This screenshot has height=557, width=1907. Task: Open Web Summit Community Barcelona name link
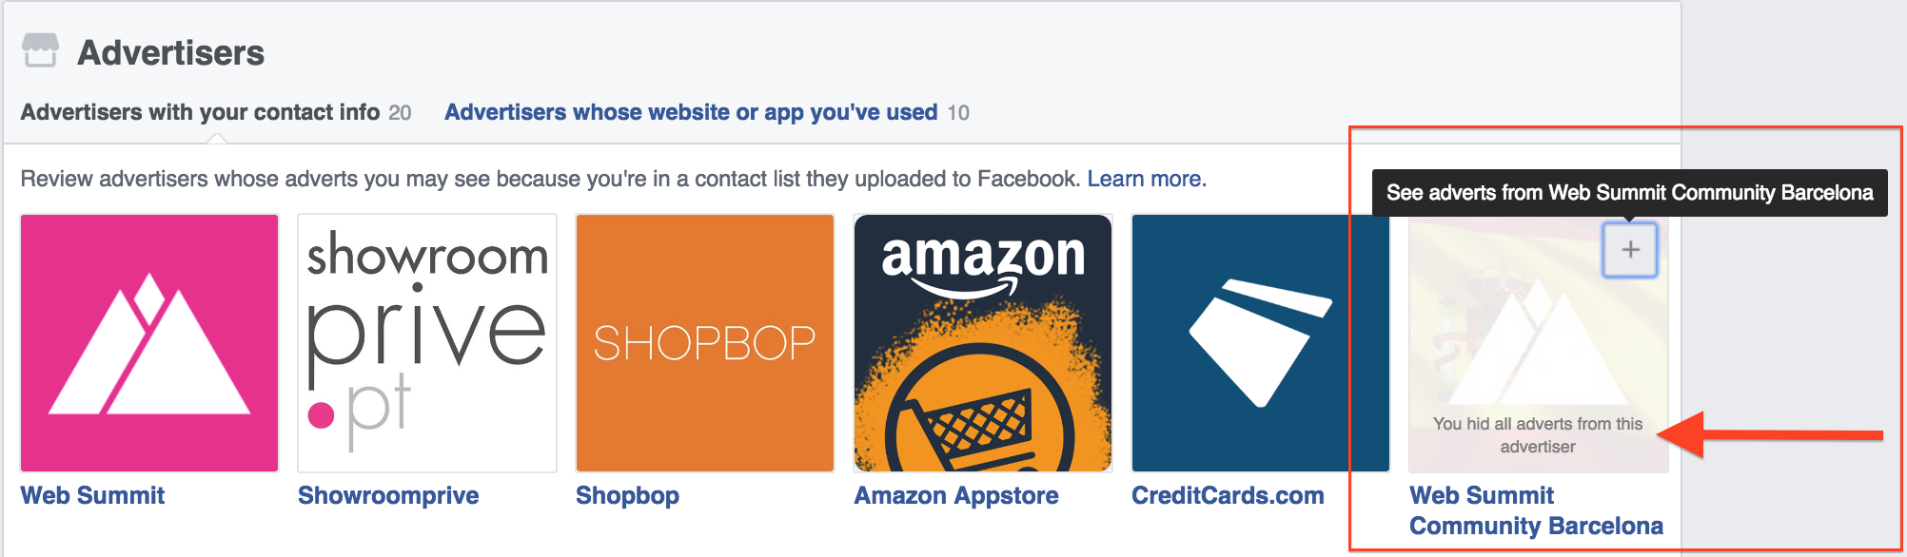click(x=1536, y=510)
